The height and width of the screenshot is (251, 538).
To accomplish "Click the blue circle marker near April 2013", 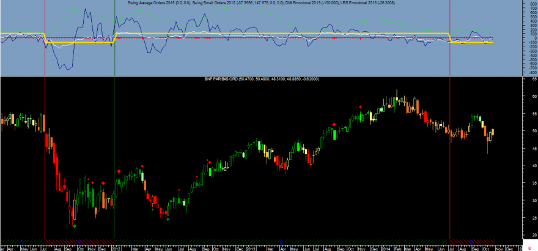I will pyautogui.click(x=281, y=242).
